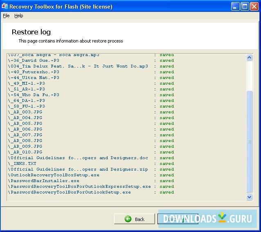Image resolution: width=261 pixels, height=232 pixels.
Task: Select the \_AR_008.JPG log line
Action: point(91,141)
